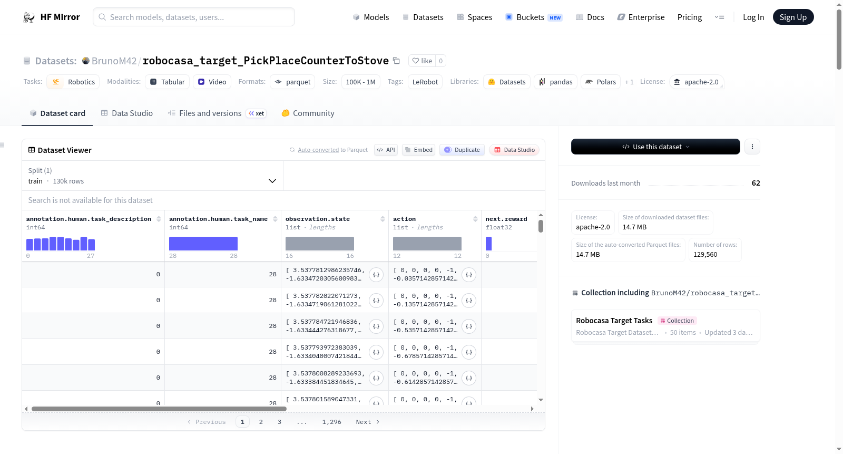Click the Robotics task tag
The height and width of the screenshot is (454, 843).
73,82
